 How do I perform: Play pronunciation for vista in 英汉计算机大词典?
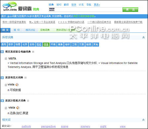18,108
